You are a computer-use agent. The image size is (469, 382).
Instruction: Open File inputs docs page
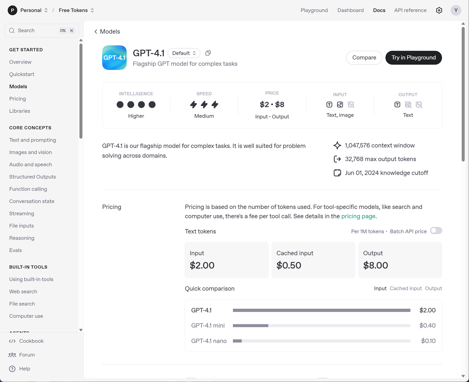21,226
